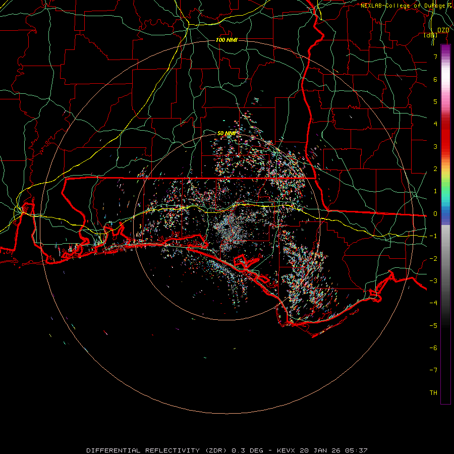This screenshot has width=454, height=454.
Task: Click the -4 value on color scale
Action: point(433,303)
